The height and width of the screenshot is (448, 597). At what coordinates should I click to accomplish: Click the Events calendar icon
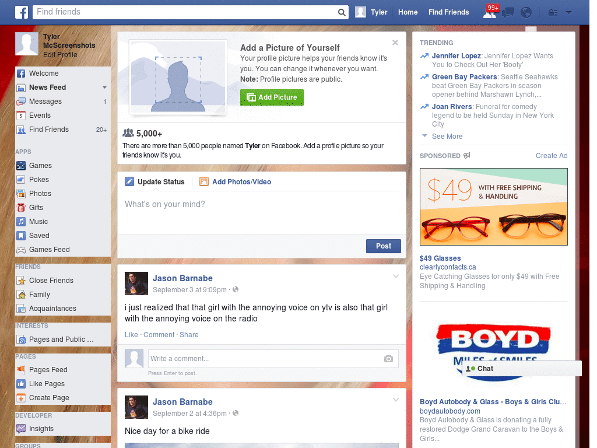pos(21,116)
